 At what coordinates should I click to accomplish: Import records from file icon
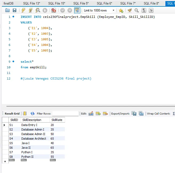[x=141, y=113]
